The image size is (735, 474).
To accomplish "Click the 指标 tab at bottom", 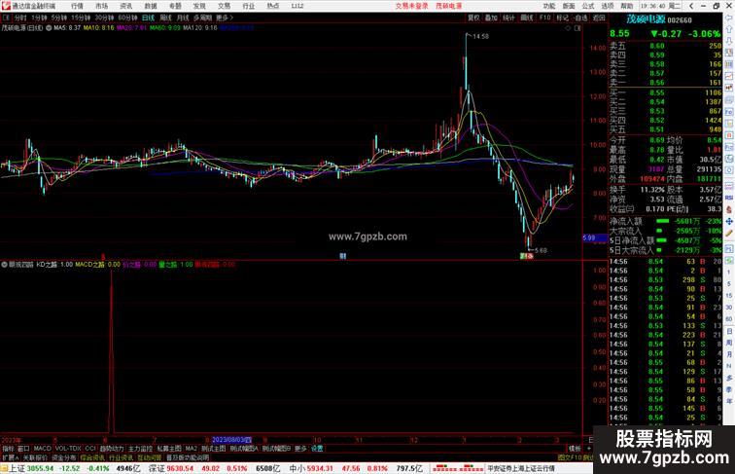I will (8, 449).
